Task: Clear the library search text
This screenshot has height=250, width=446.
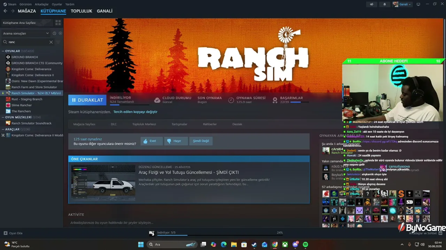Action: click(x=51, y=42)
